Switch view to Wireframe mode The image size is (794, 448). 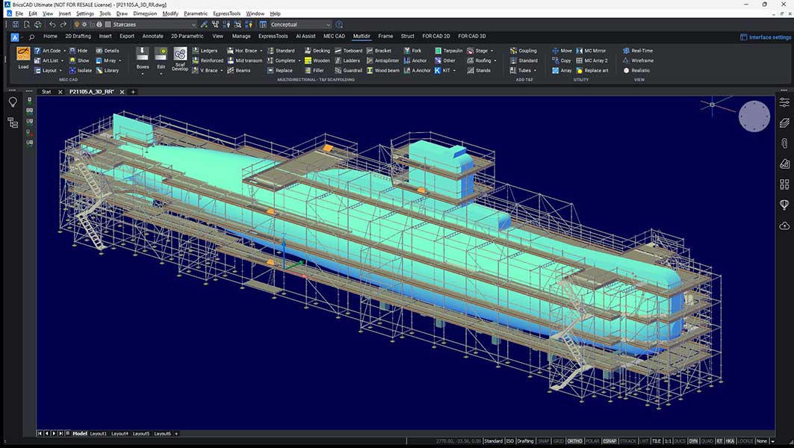[641, 60]
